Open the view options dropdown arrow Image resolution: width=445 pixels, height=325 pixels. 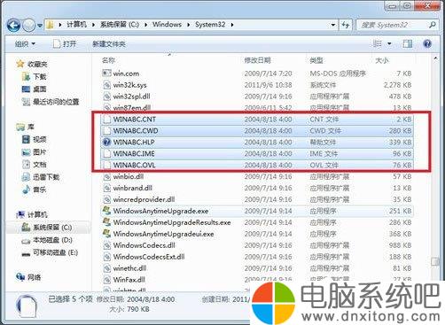(x=389, y=44)
